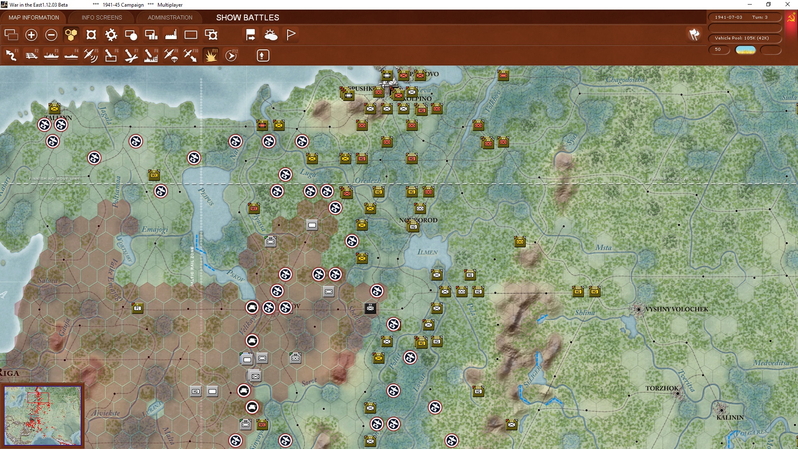The image size is (798, 449).
Task: Toggle the F11 show battles icon
Action: [x=211, y=55]
